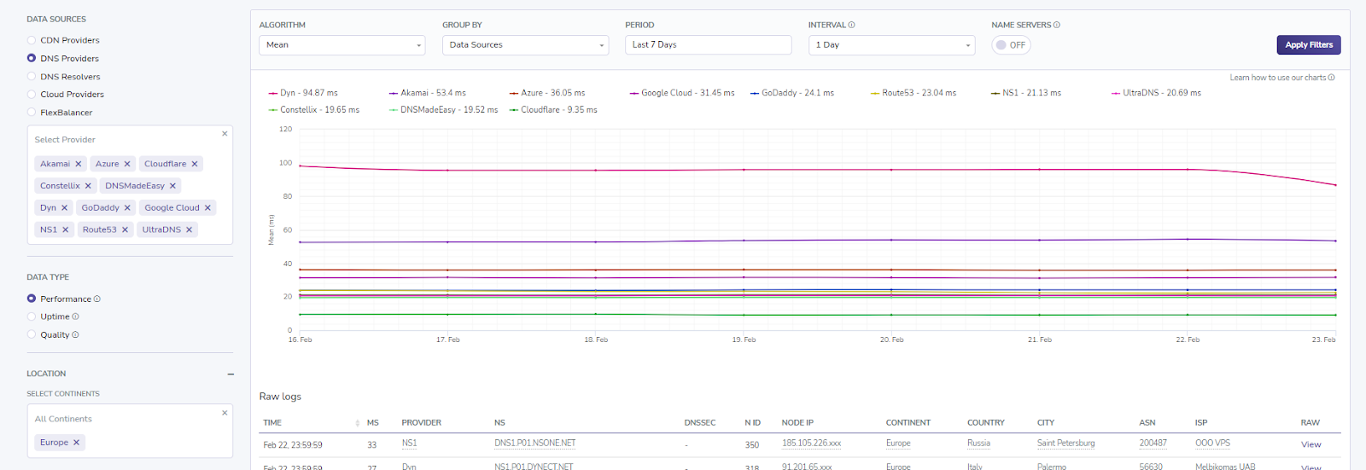The height and width of the screenshot is (470, 1366).
Task: Choose Performance data type
Action: pos(32,299)
